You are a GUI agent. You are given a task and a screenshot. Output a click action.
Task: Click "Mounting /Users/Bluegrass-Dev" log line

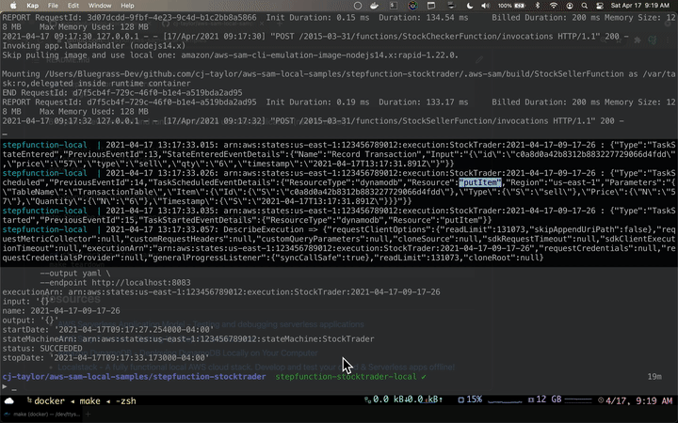tap(339, 79)
